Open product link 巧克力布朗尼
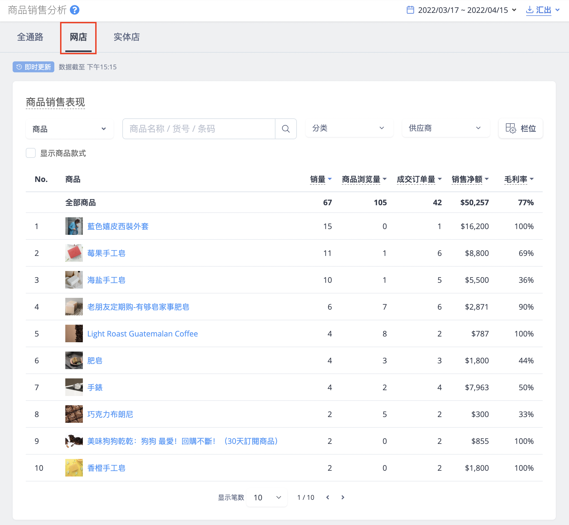 [110, 414]
